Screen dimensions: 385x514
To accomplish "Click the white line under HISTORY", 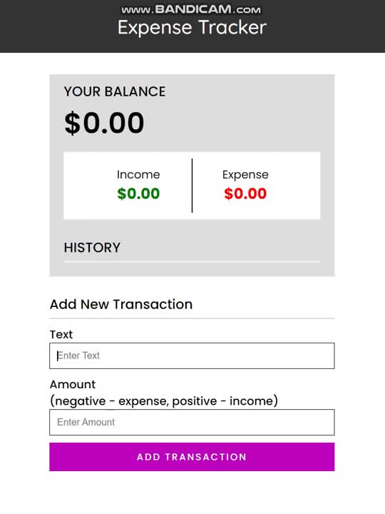I will (x=192, y=261).
